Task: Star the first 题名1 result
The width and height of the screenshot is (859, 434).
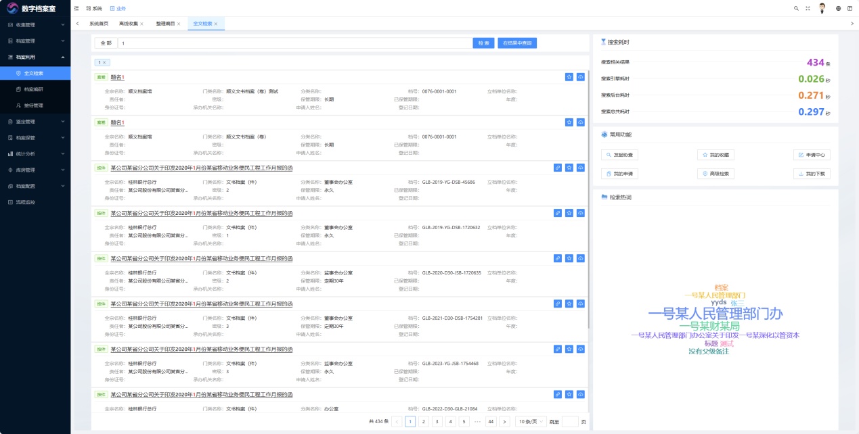Action: tap(569, 77)
